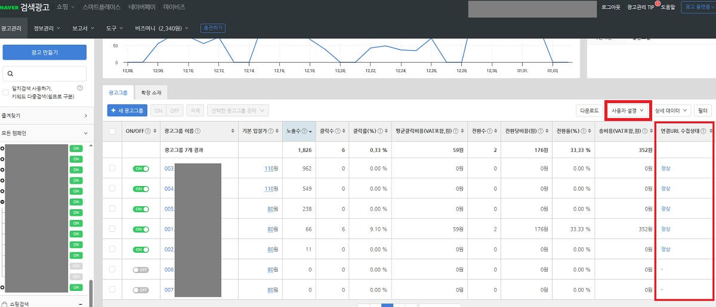Turn on the OFF switch for group 007
Screen dimensions: 716x307
pos(141,290)
